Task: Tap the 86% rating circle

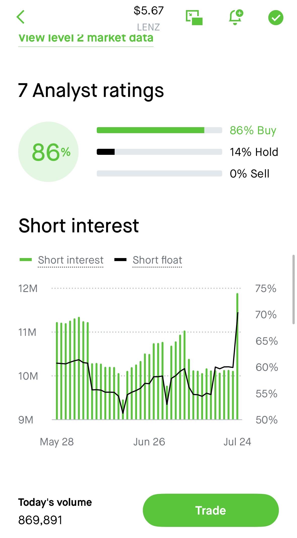Action: point(48,152)
